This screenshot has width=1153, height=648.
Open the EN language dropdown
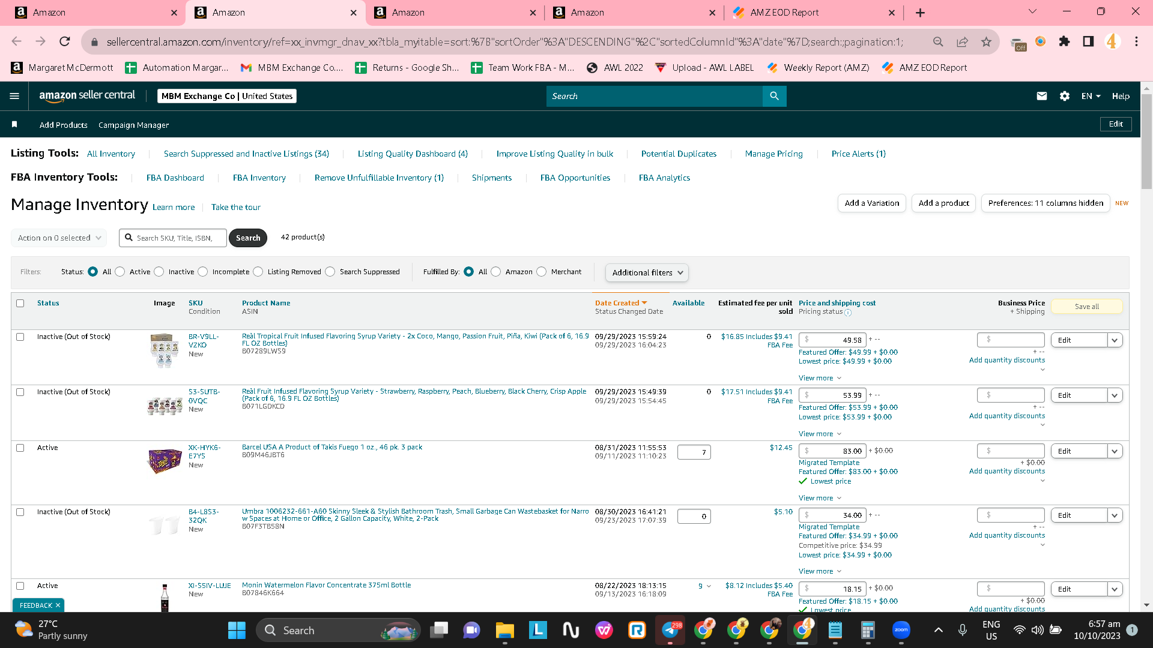[x=1091, y=96]
